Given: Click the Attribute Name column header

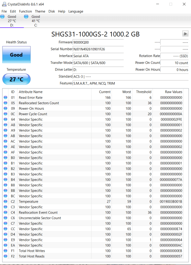Looking at the screenshot, I should coord(54,92).
